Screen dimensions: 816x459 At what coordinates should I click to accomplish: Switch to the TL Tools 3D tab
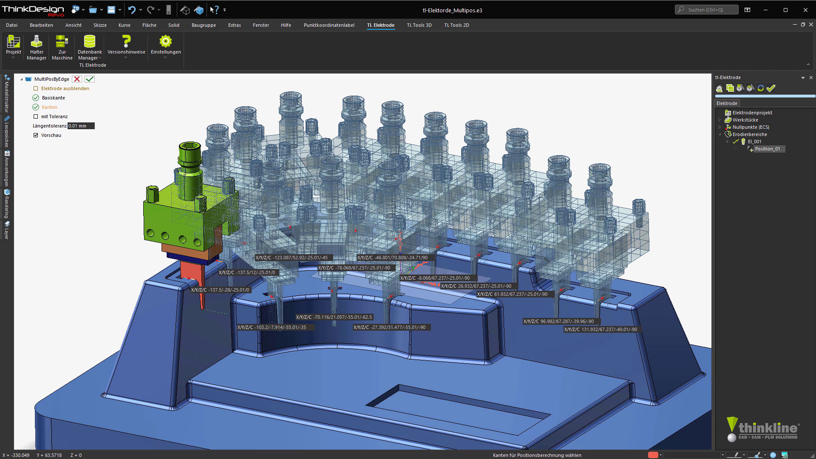pos(419,25)
